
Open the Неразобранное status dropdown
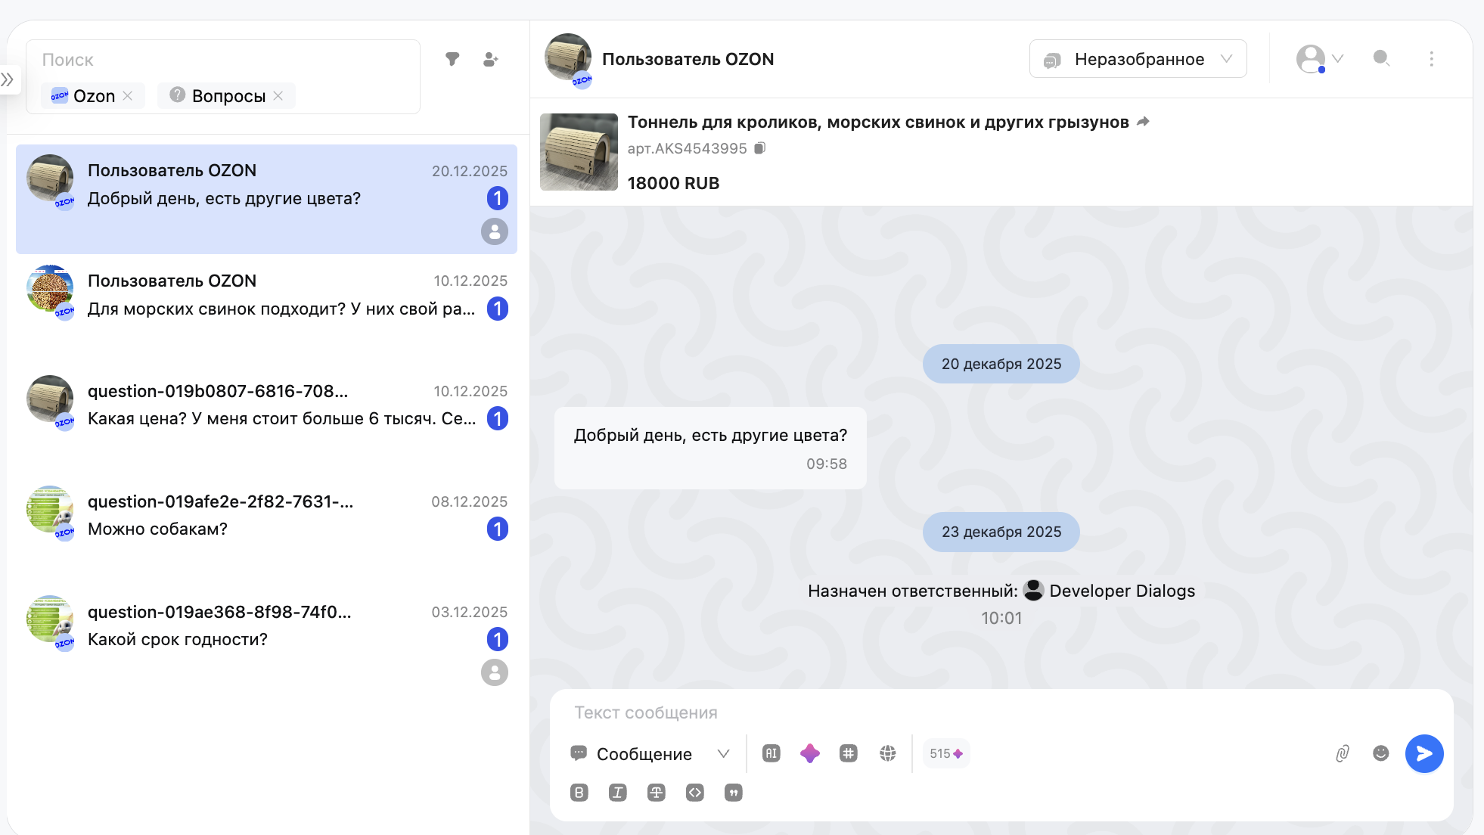1138,59
